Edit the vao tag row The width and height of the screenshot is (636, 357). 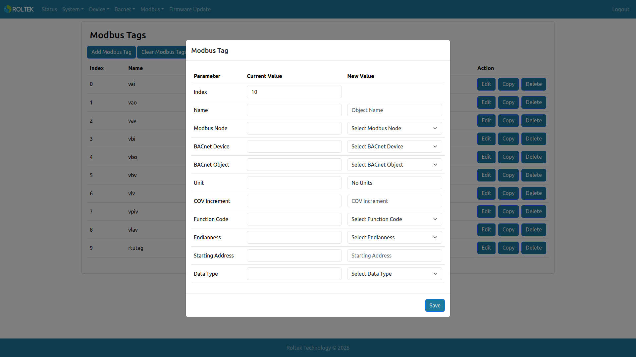click(x=486, y=102)
